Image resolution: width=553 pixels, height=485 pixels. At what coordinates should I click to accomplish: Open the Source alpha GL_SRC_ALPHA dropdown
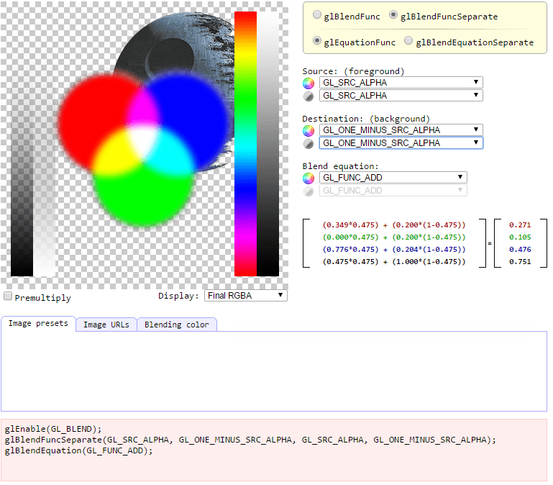point(401,96)
